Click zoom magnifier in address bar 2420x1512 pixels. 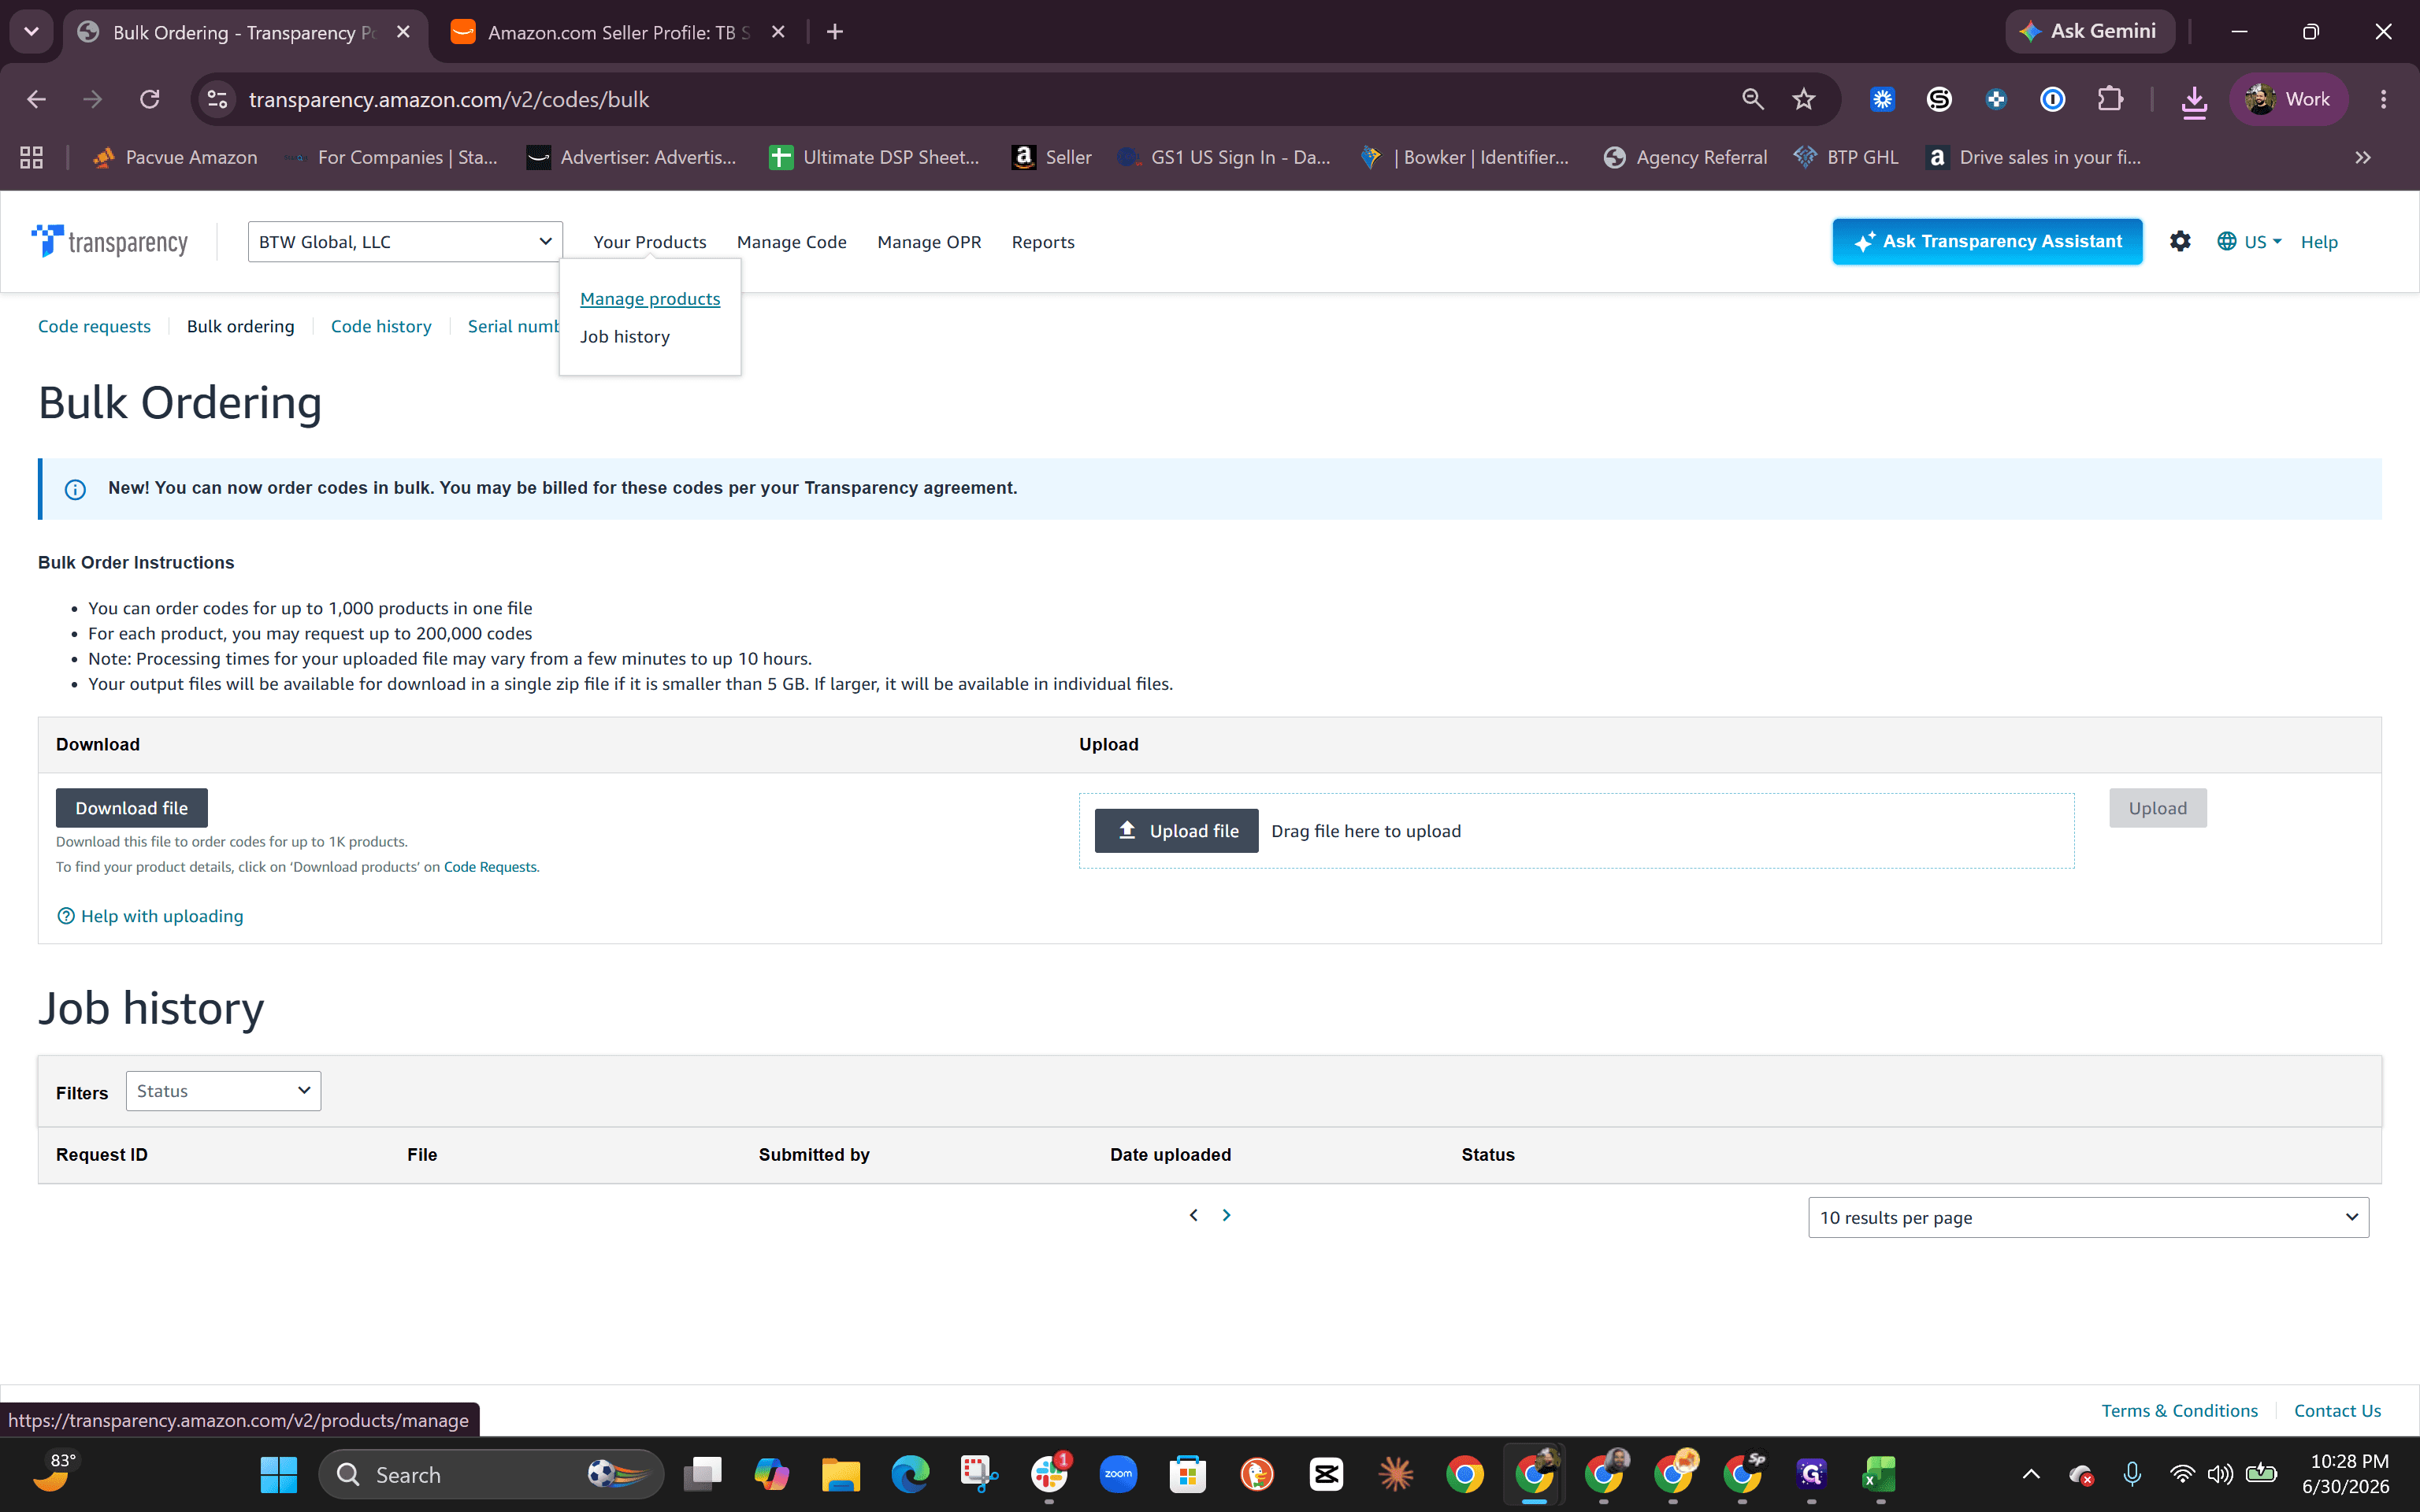[x=1752, y=99]
